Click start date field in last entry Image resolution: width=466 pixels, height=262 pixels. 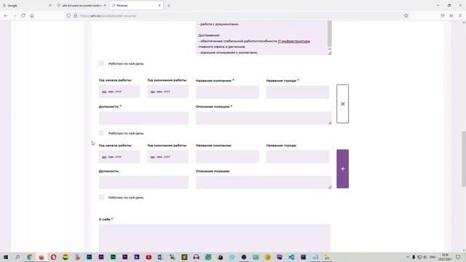tap(119, 156)
